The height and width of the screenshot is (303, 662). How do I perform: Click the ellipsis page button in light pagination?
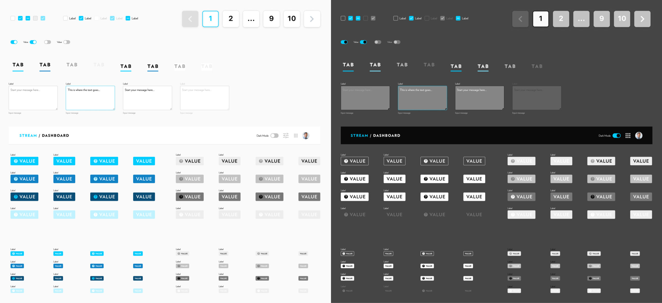pos(251,19)
